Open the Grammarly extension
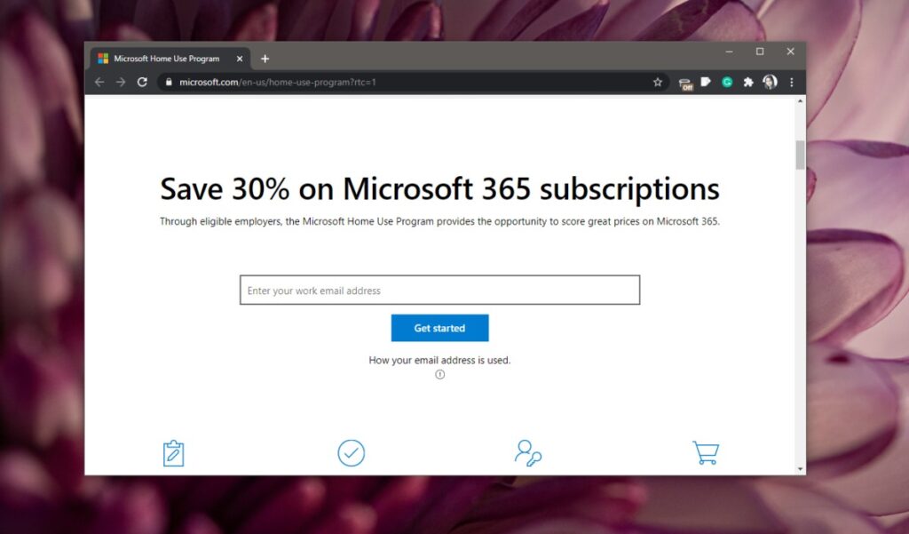 pos(727,82)
